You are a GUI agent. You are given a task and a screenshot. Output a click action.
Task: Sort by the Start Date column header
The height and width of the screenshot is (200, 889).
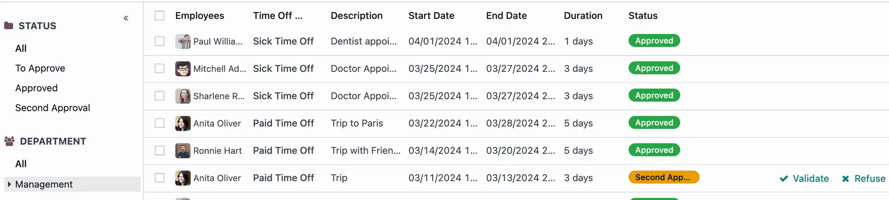(x=431, y=16)
